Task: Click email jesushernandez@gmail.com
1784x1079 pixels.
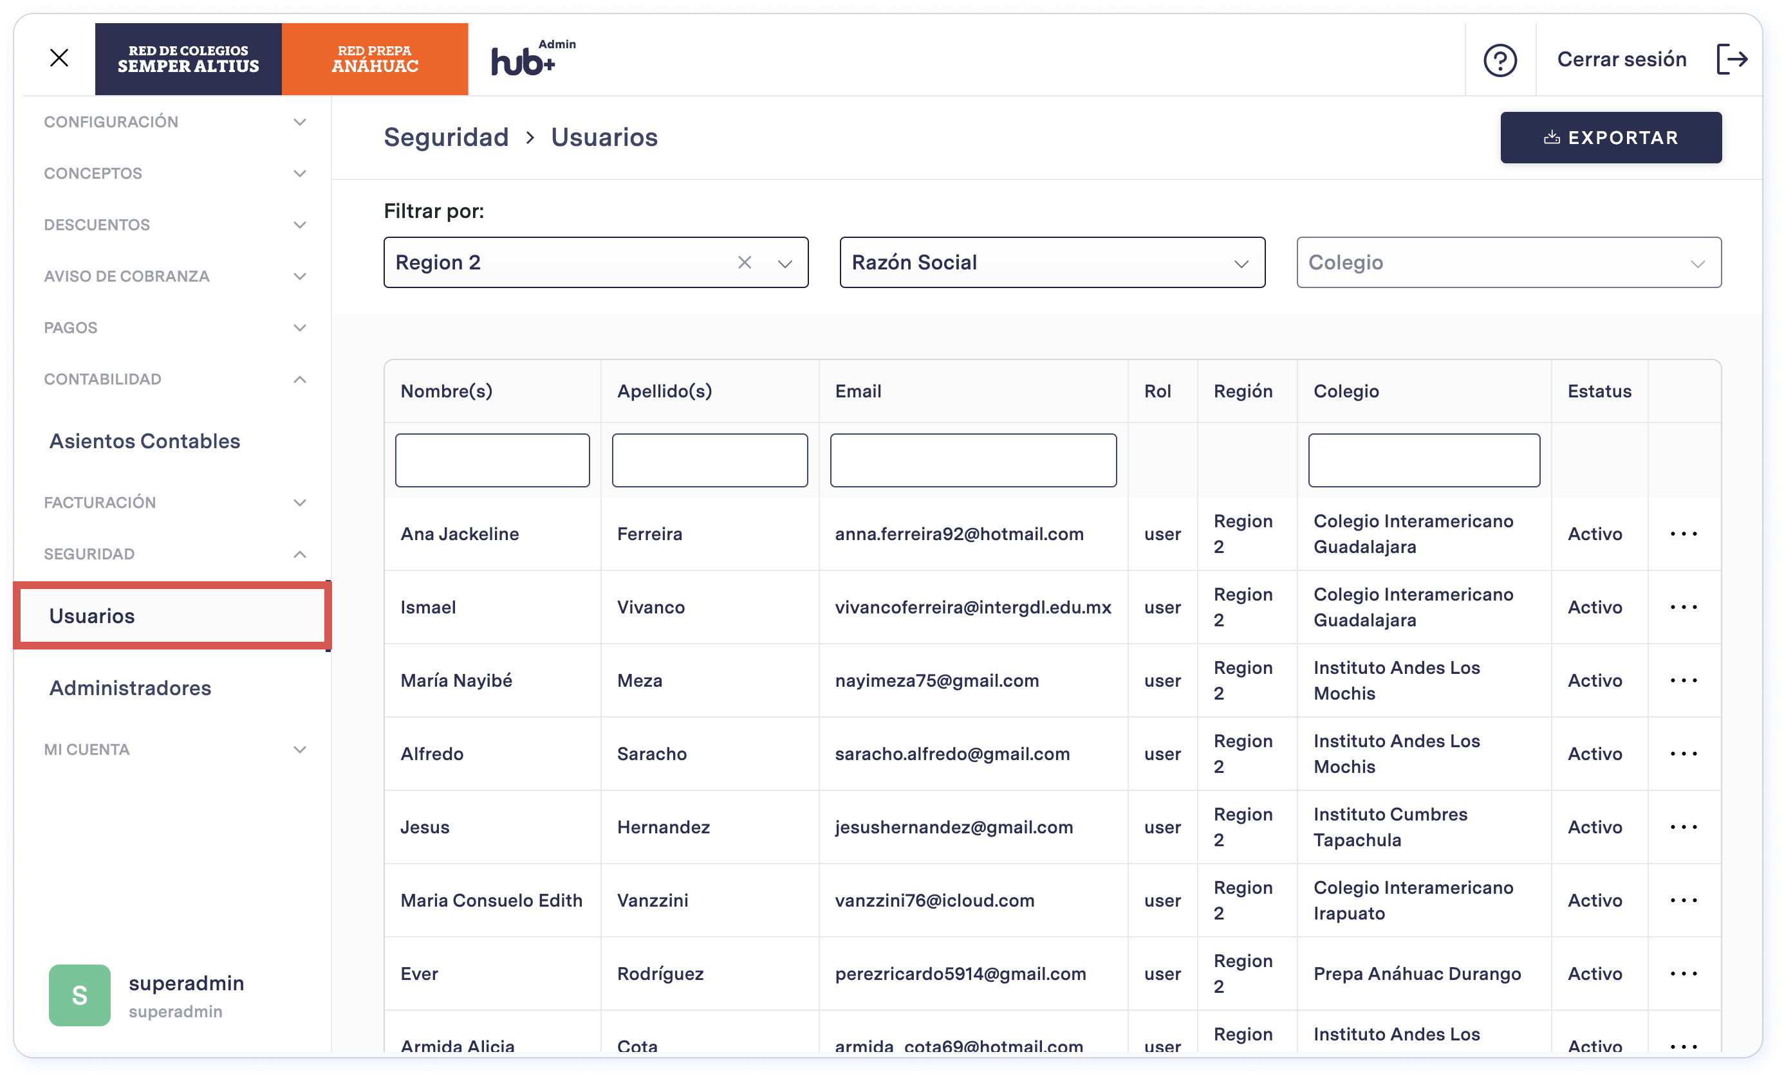Action: (x=954, y=826)
